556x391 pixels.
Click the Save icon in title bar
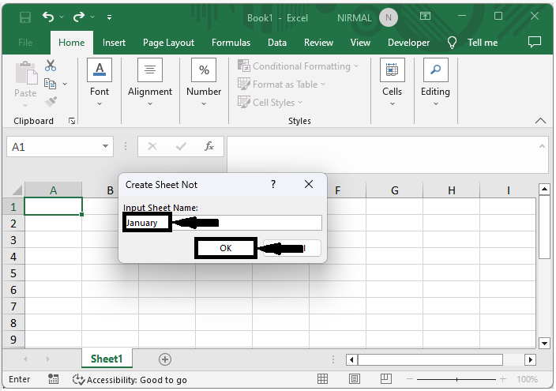coord(25,17)
